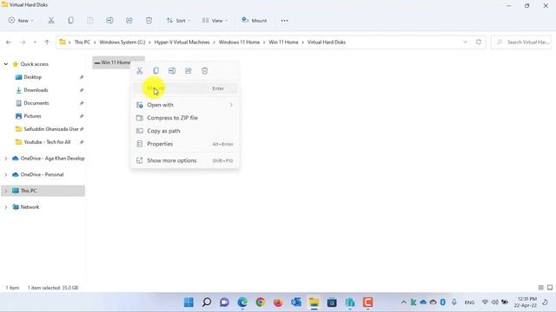Navigate to This PC breadcrumb

[83, 42]
